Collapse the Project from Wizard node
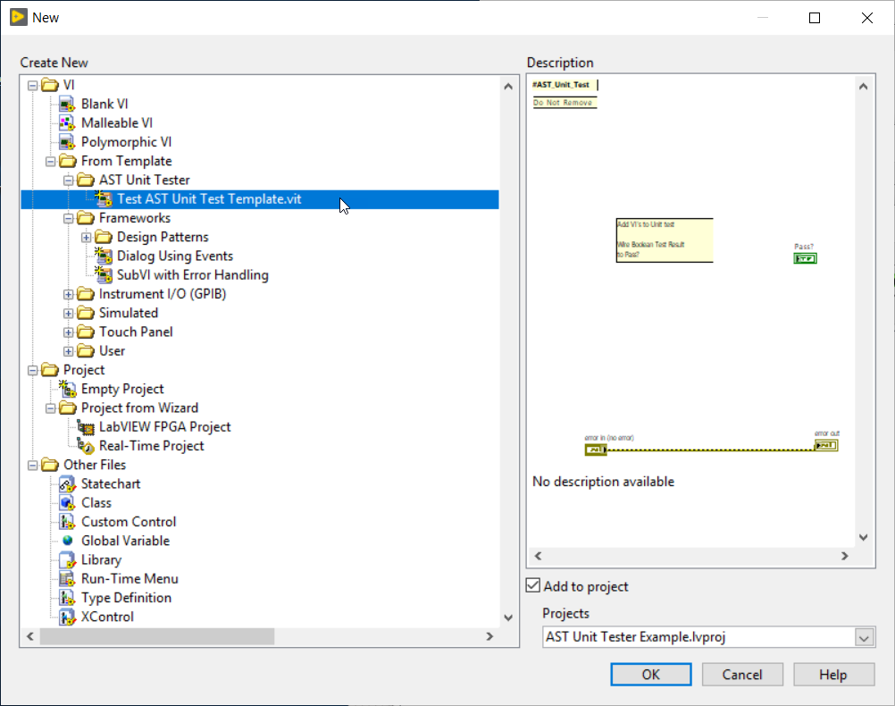This screenshot has width=895, height=706. coord(50,408)
